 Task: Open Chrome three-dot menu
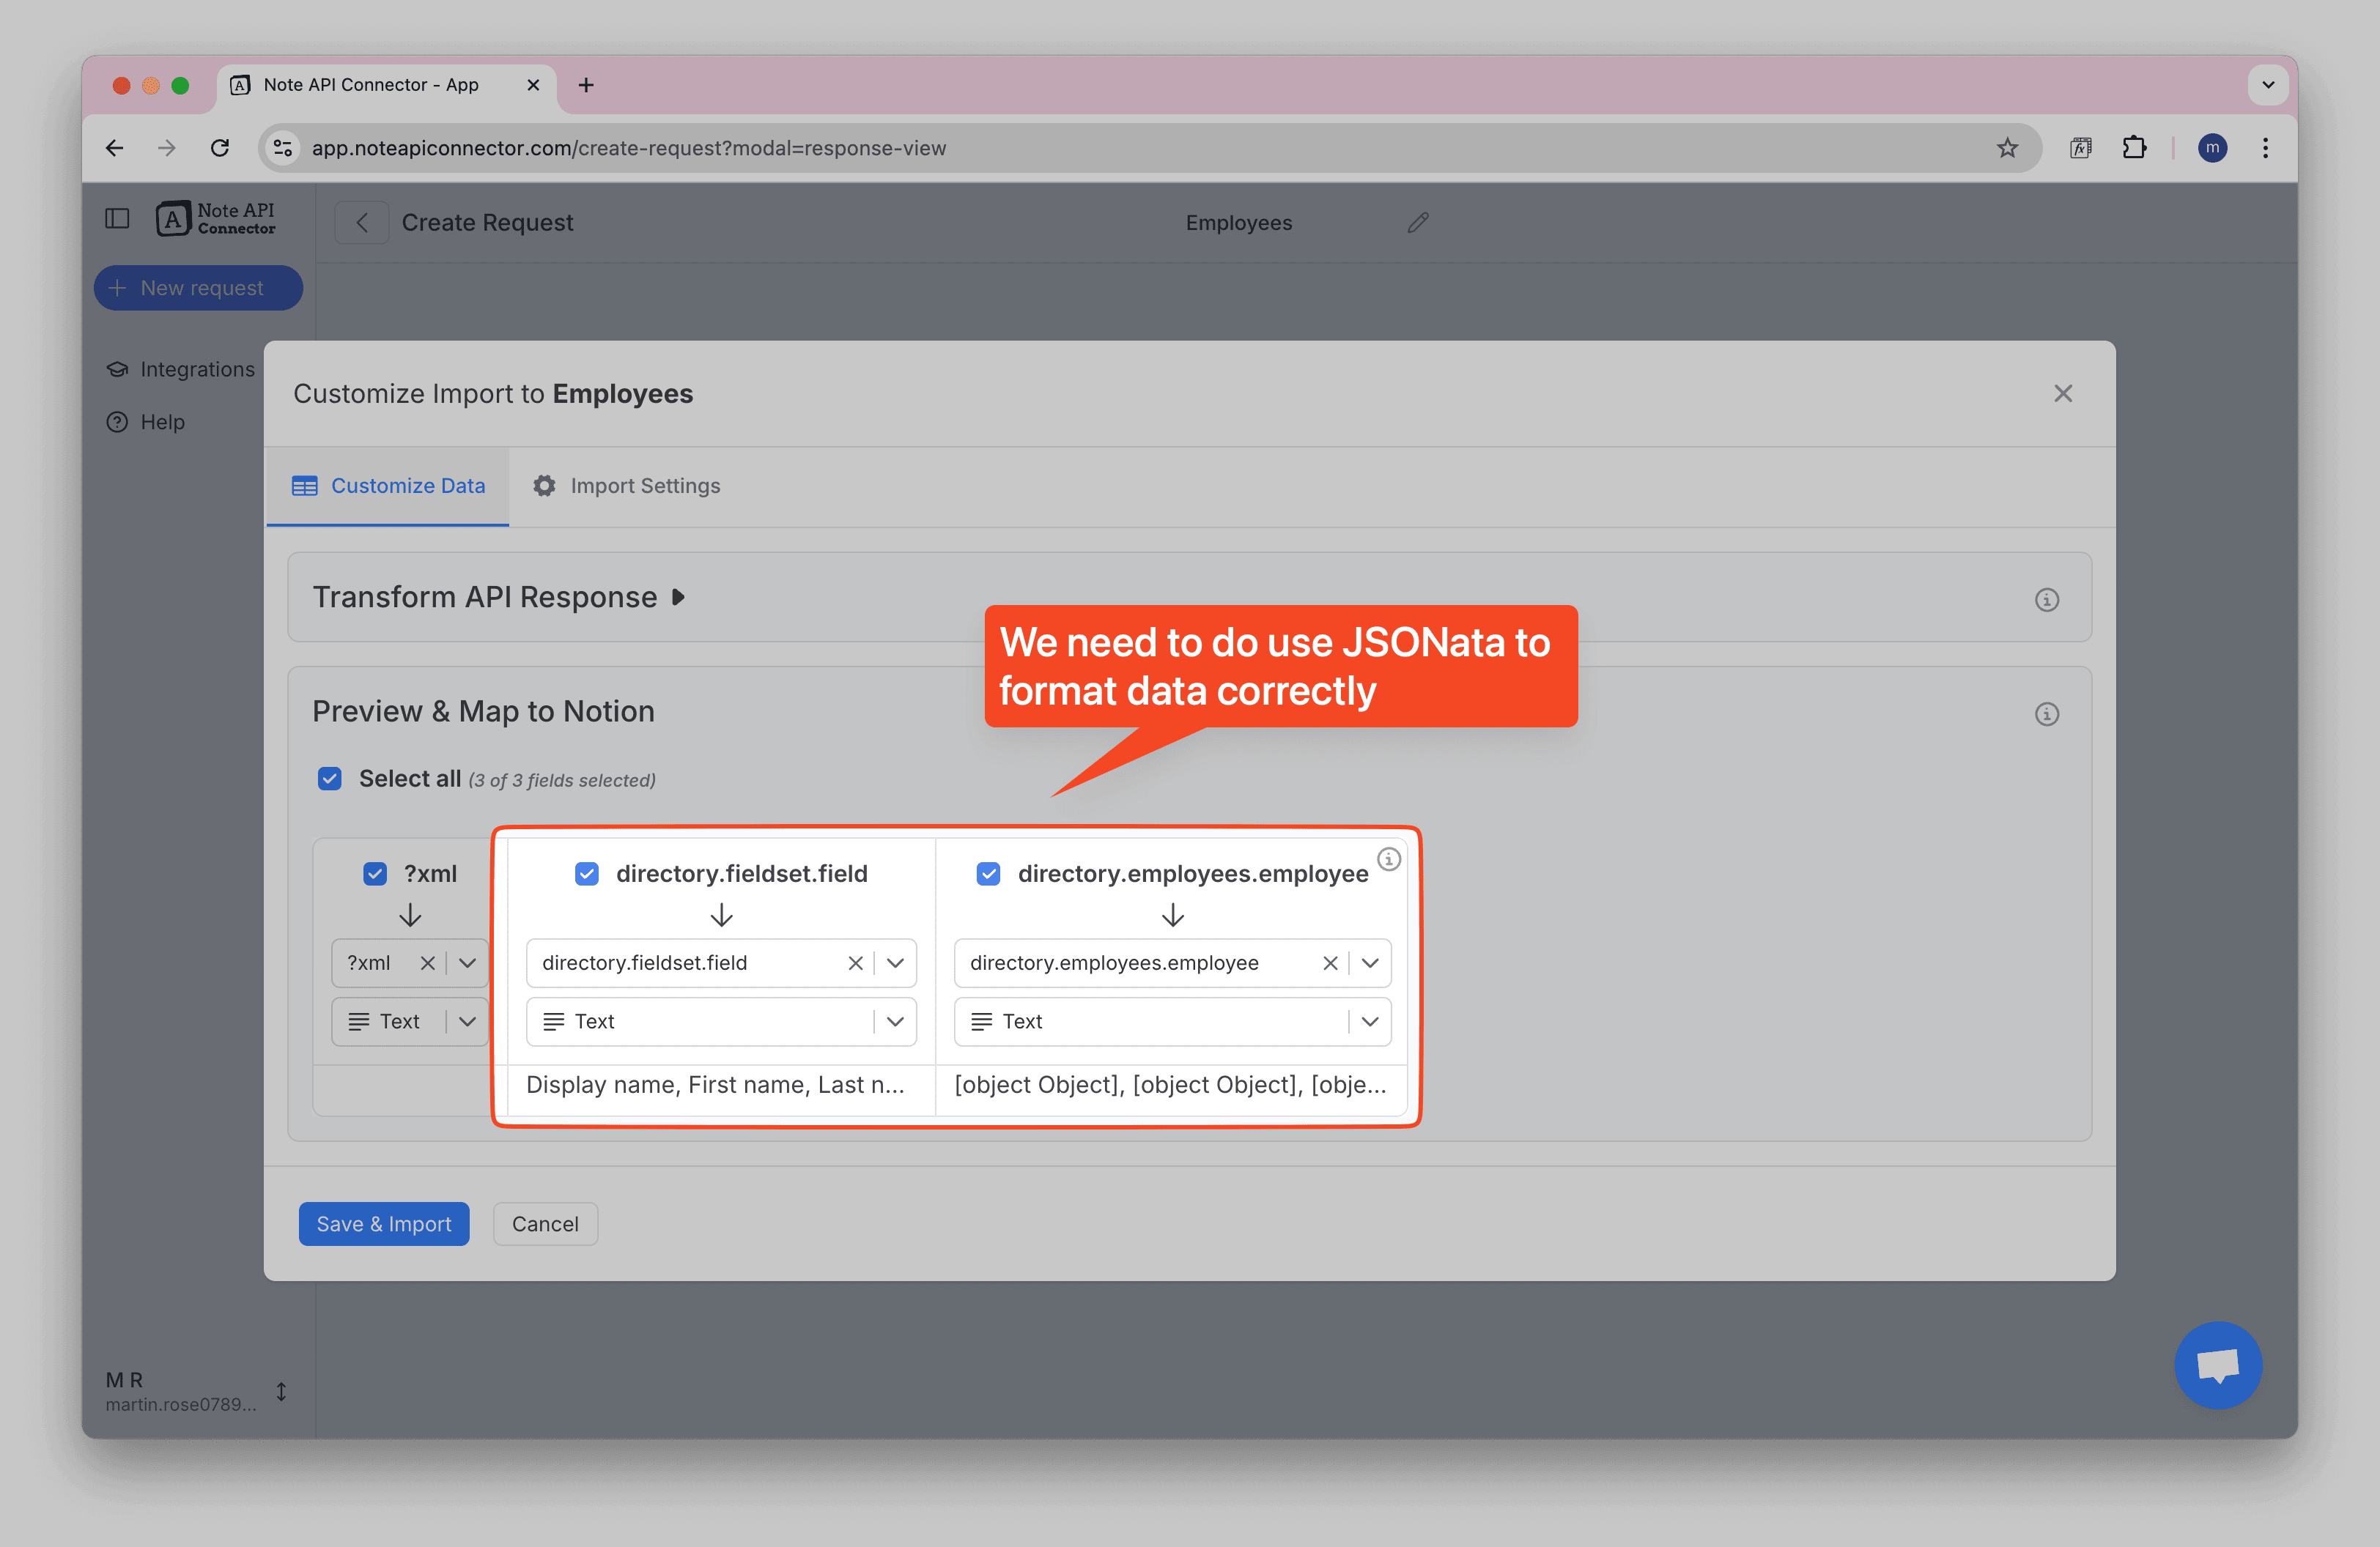tap(2265, 148)
